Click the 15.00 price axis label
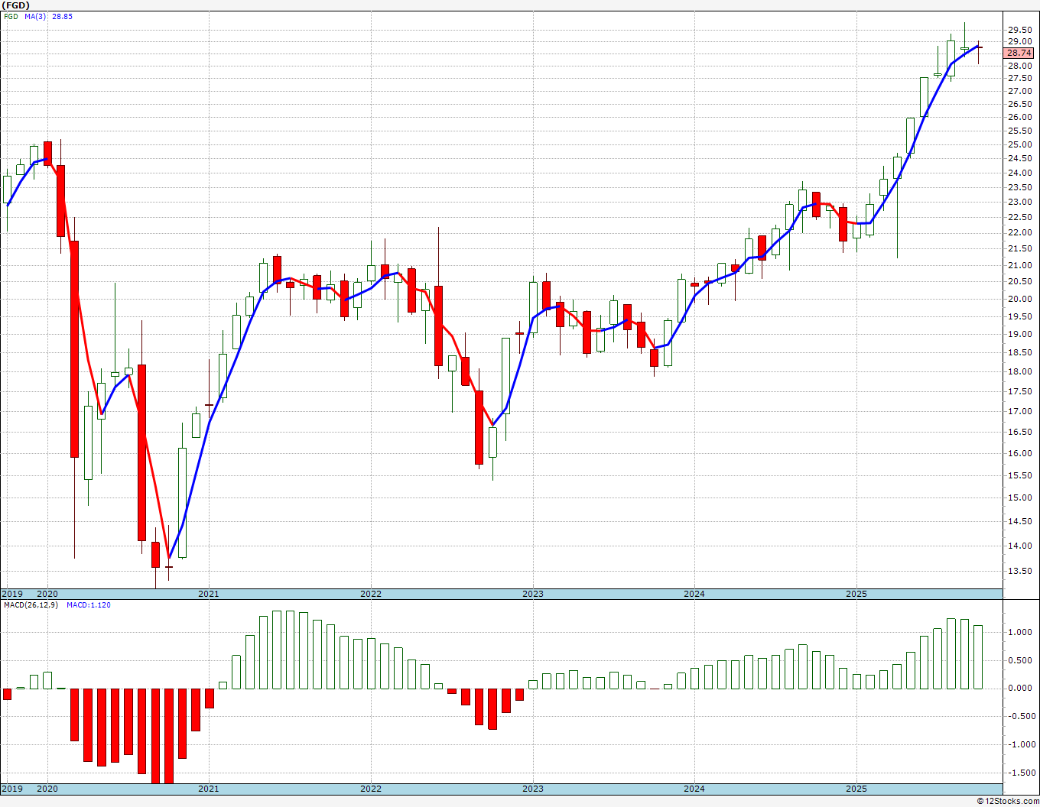The image size is (1040, 807). 1019,497
